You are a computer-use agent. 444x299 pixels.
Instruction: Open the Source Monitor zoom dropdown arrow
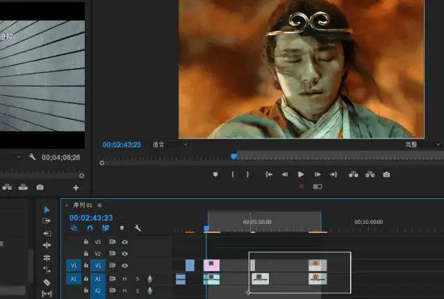(19, 158)
